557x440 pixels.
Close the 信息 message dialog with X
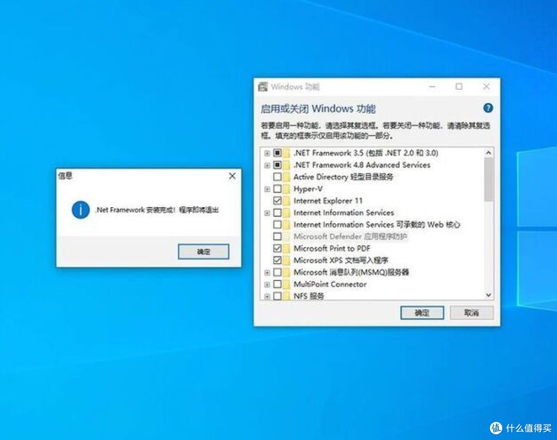[232, 176]
